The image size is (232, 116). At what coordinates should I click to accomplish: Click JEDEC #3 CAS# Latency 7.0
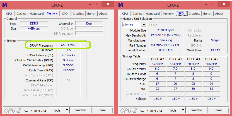click(x=175, y=69)
